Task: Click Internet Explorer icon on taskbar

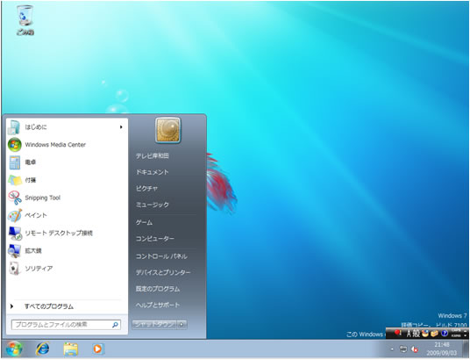Action: (43, 349)
